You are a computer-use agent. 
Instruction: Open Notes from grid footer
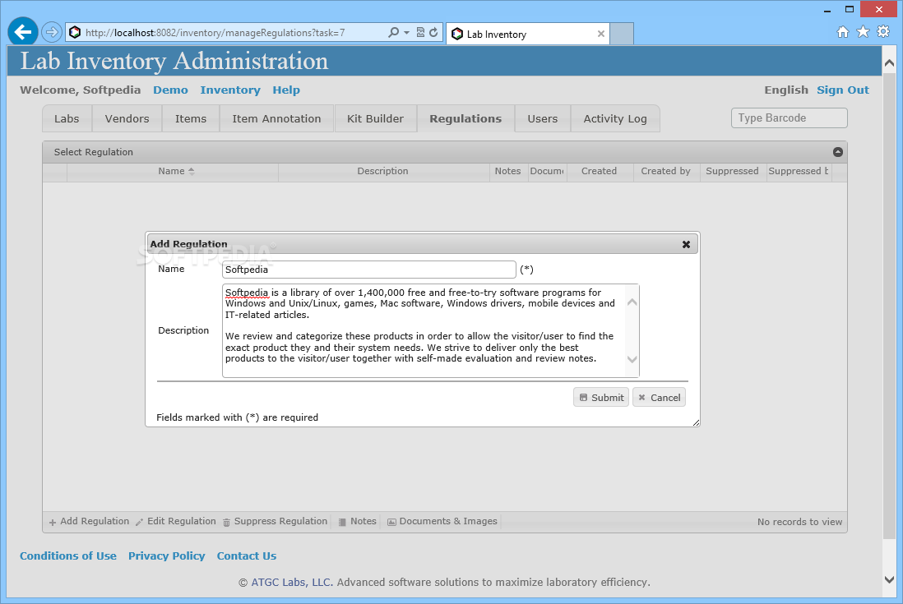tap(357, 521)
